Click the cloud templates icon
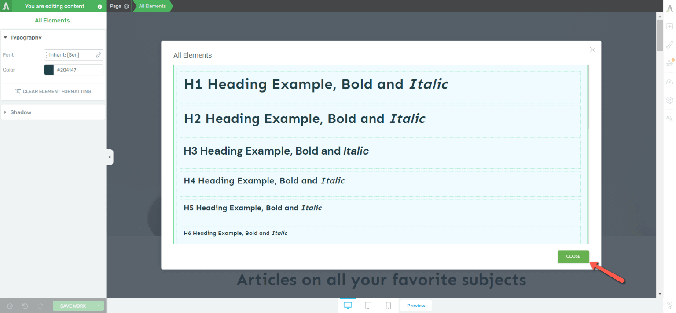Image resolution: width=676 pixels, height=313 pixels. pyautogui.click(x=669, y=82)
